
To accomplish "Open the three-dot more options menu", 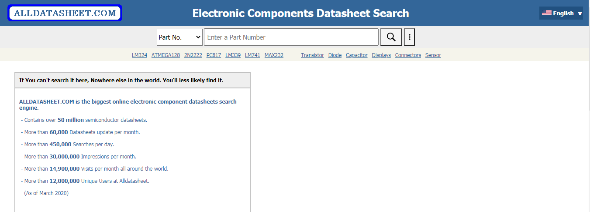I will click(409, 37).
